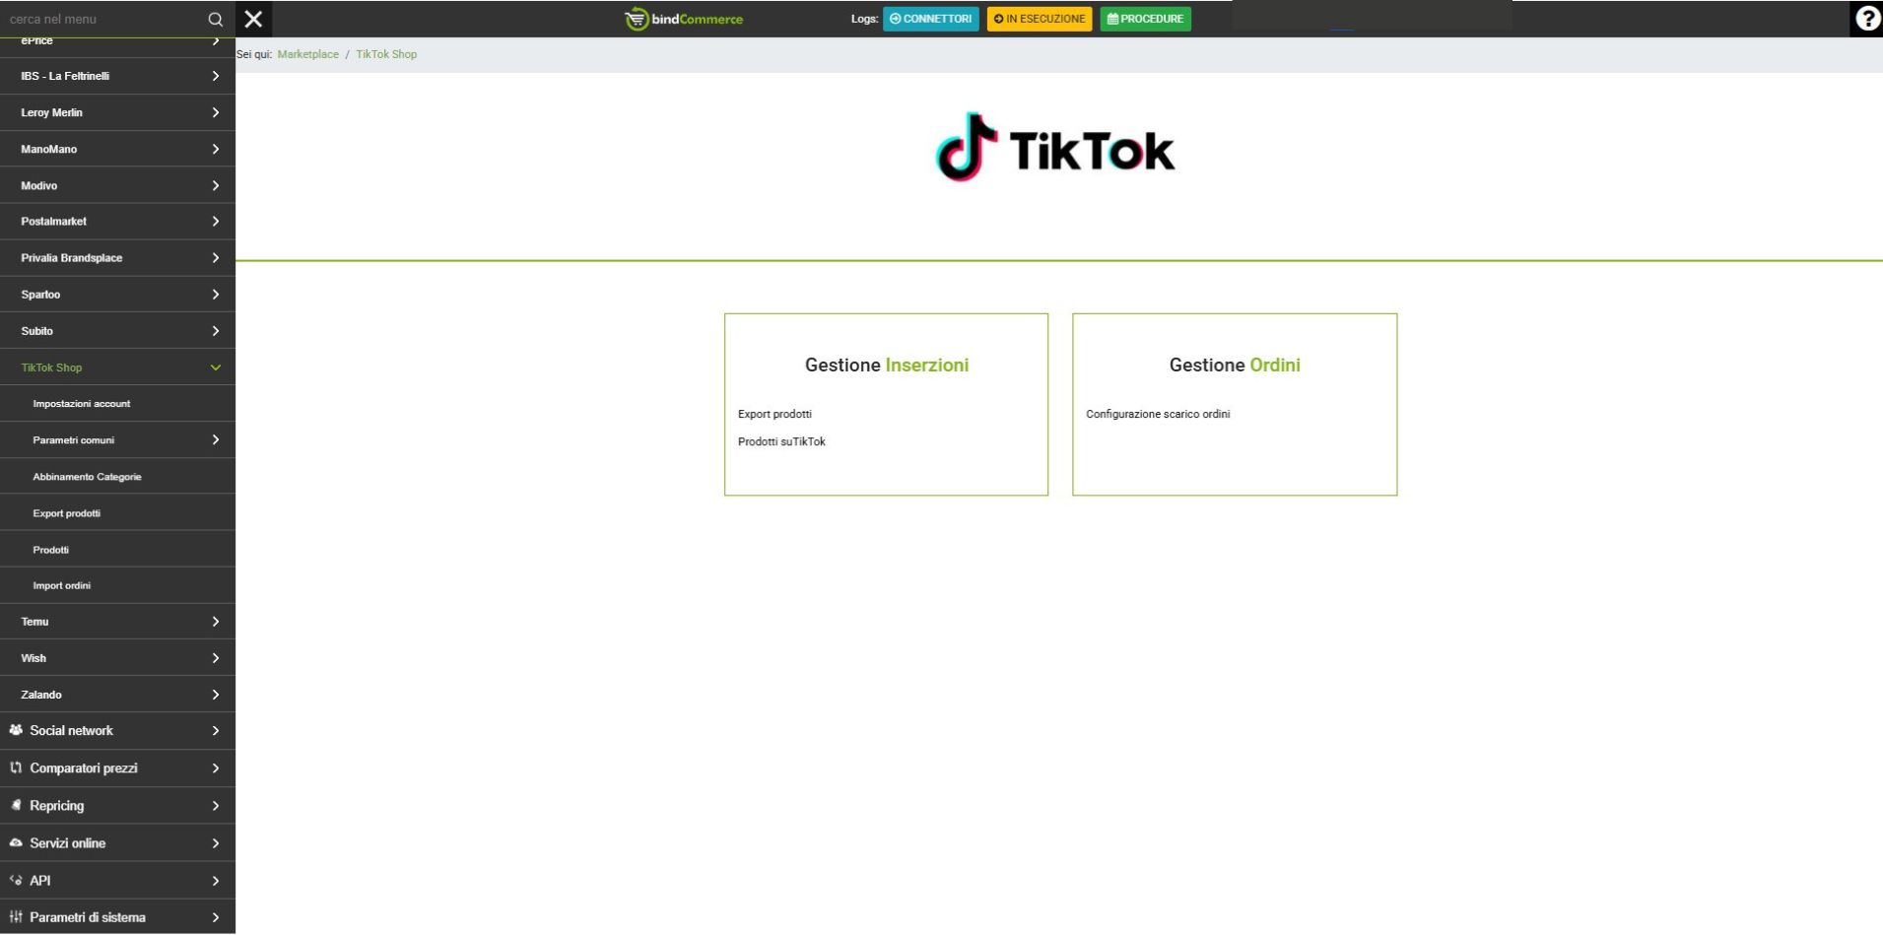The image size is (1883, 935).
Task: Collapse the TikTok Shop menu chevron
Action: [x=215, y=367]
